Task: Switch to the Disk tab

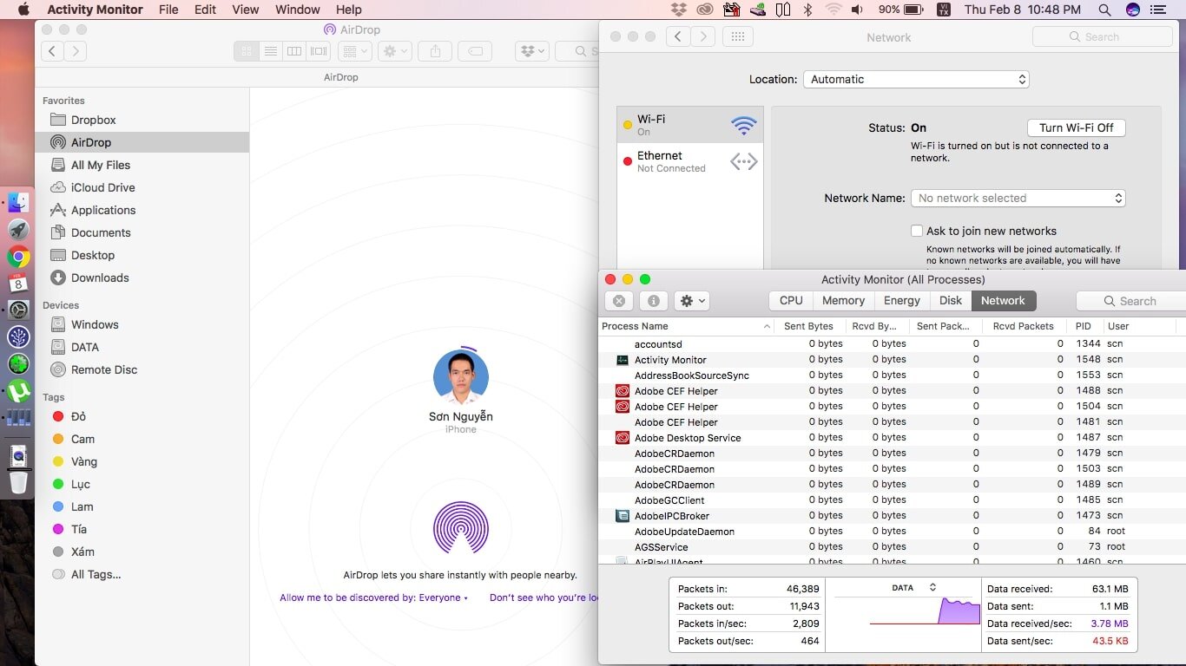Action: coord(951,300)
